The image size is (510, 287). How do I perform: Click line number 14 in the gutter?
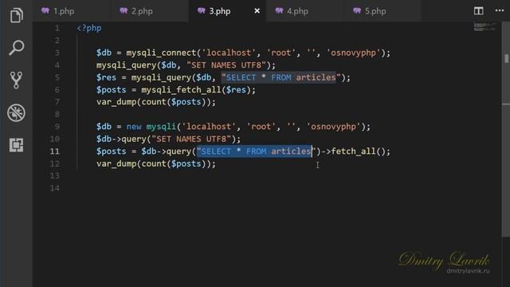[55, 188]
